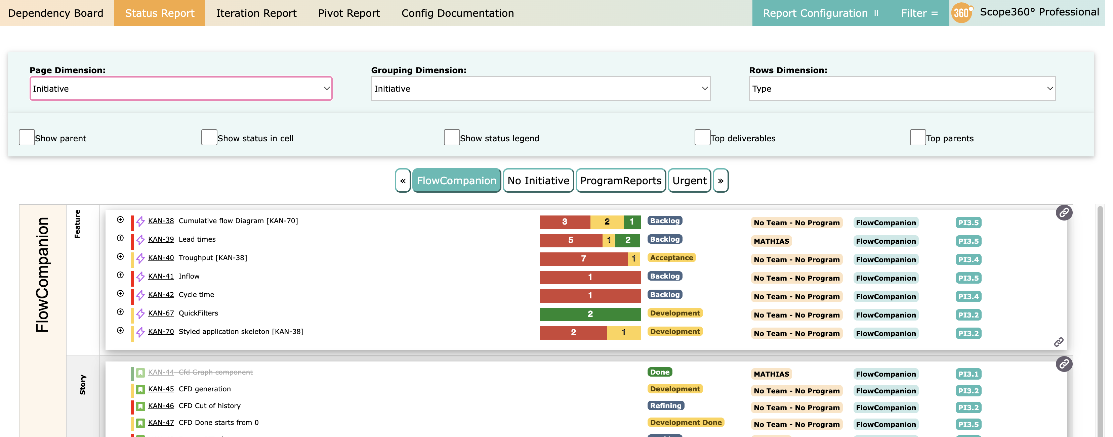Image resolution: width=1113 pixels, height=437 pixels.
Task: Click Done status badge on KAN-44
Action: coord(660,372)
